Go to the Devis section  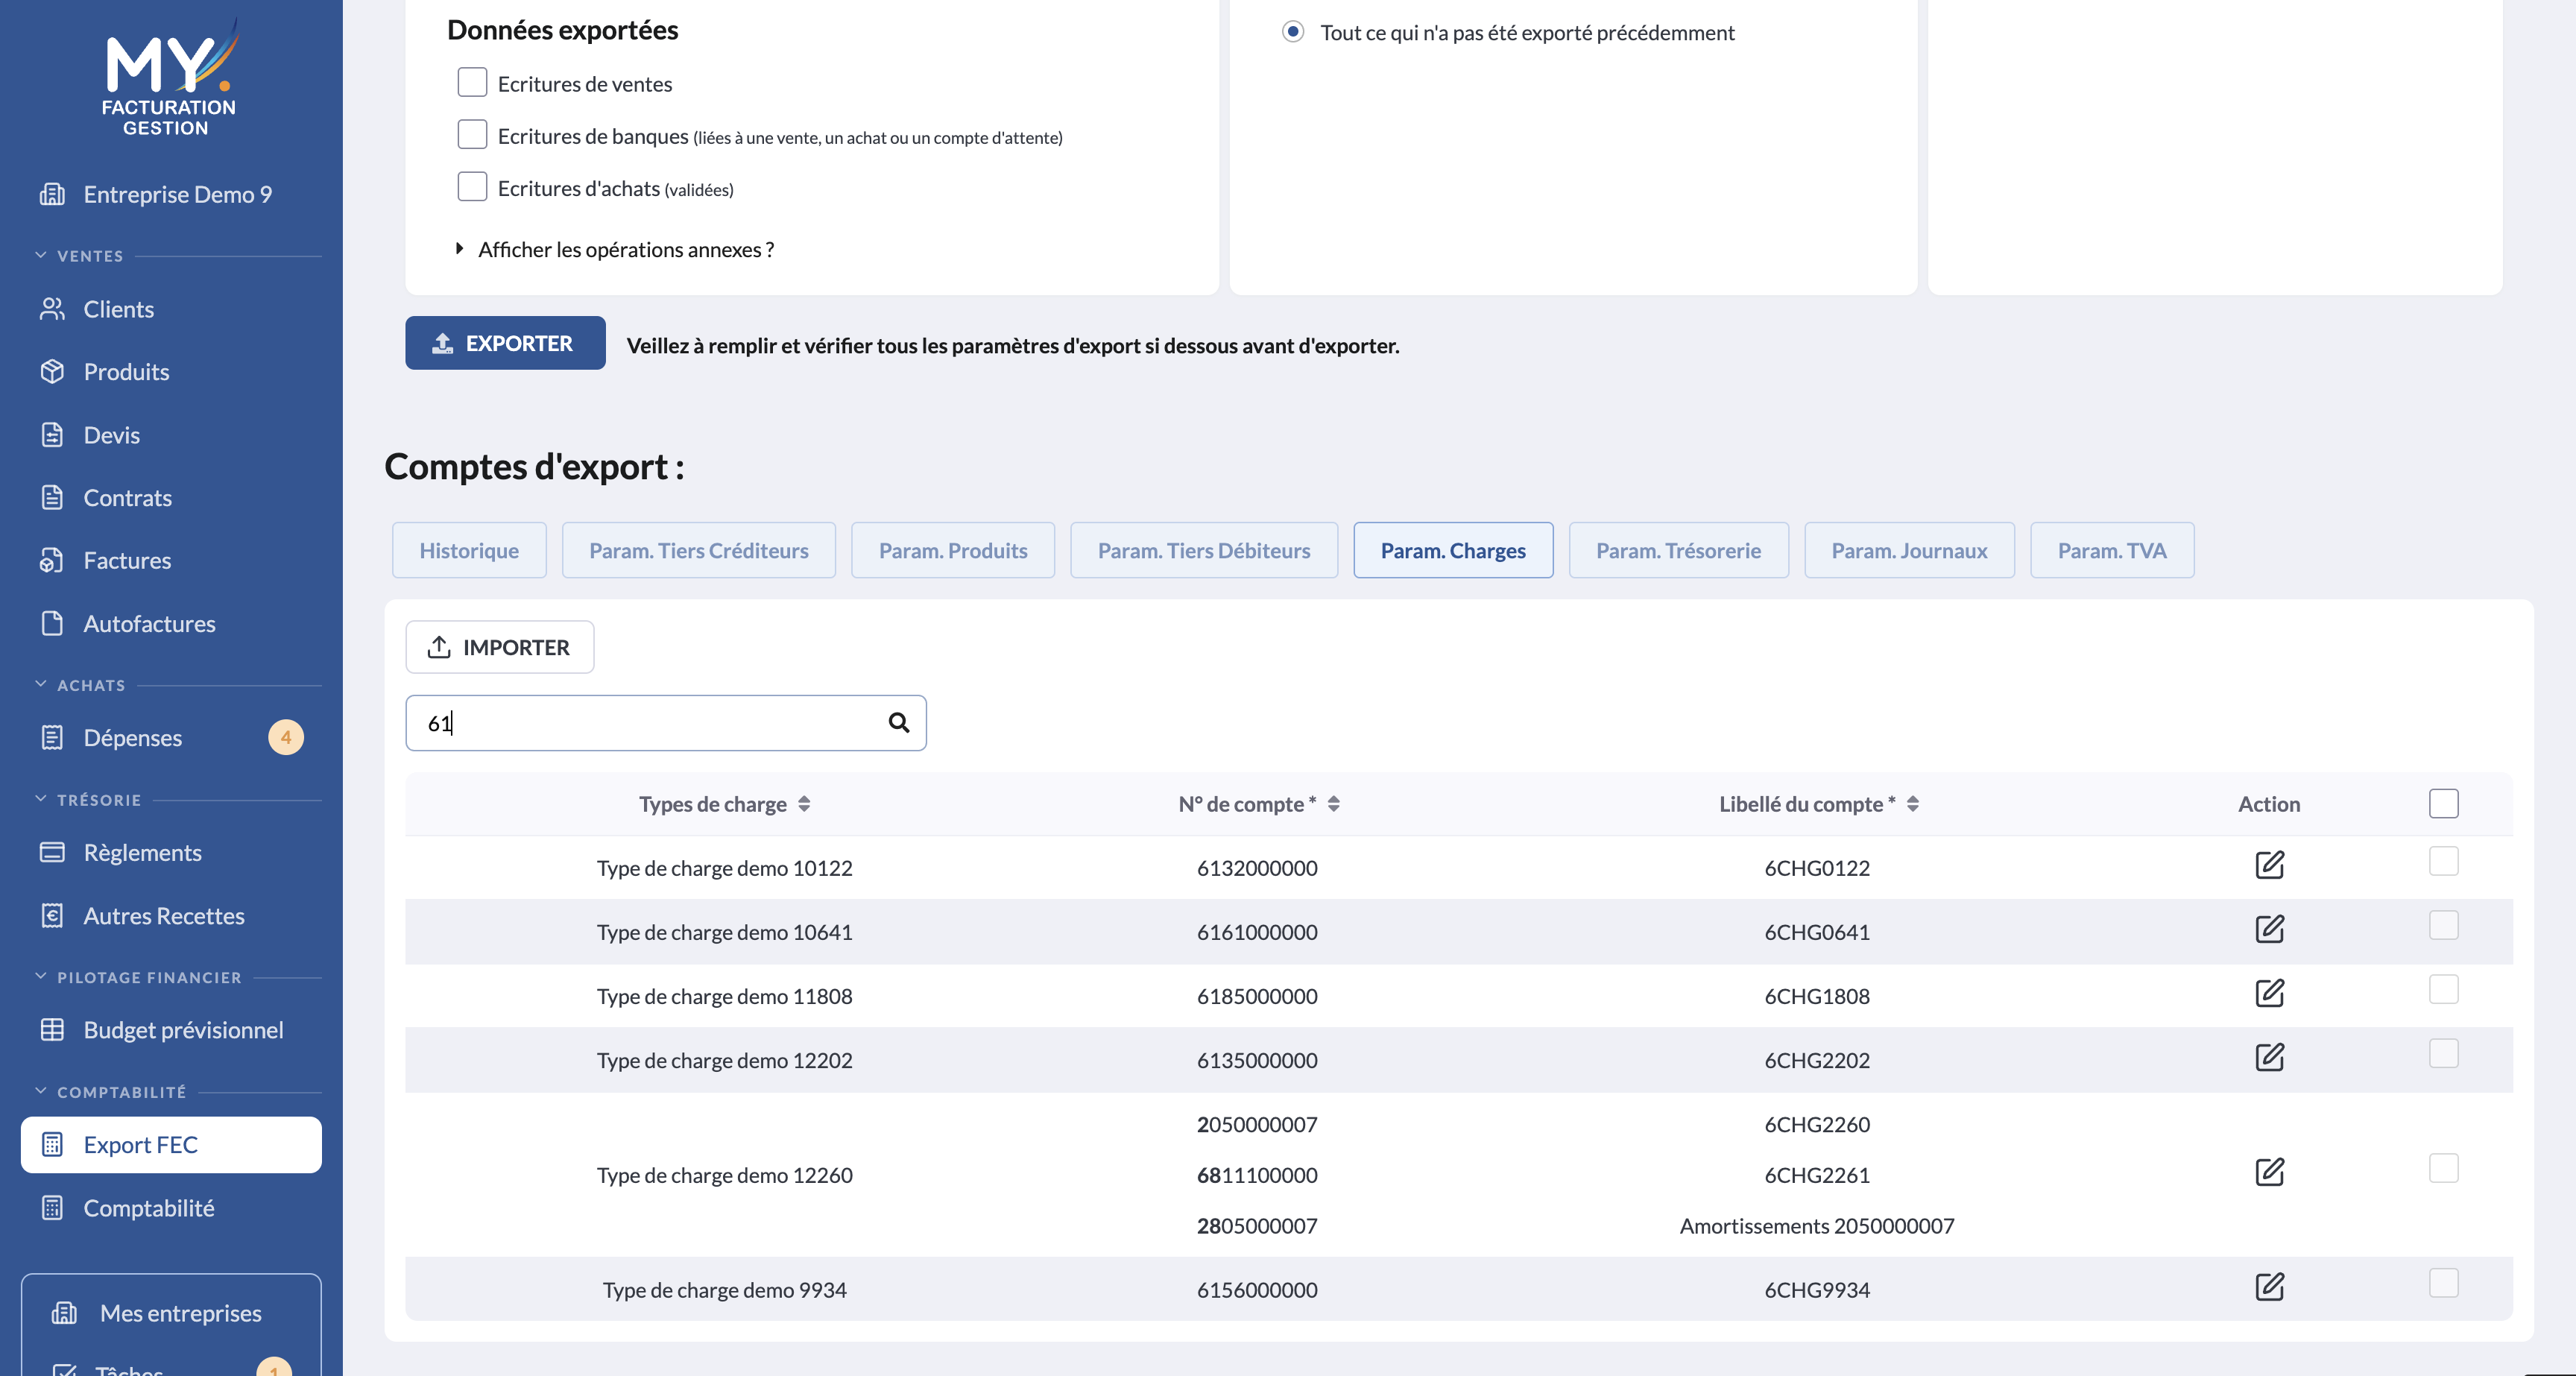point(111,435)
